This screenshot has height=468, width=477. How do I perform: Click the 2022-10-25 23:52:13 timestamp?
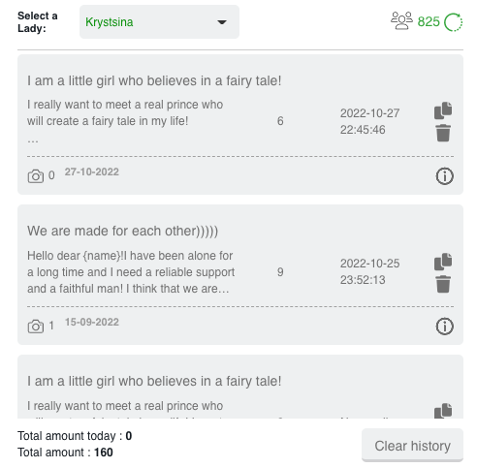click(x=369, y=271)
